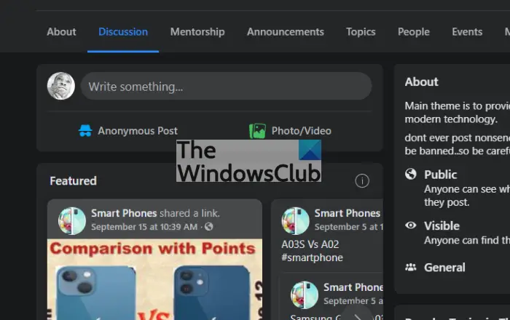Viewport: 510px width, 320px height.
Task: Open Smart Phones name on shared link post
Action: pyautogui.click(x=124, y=213)
